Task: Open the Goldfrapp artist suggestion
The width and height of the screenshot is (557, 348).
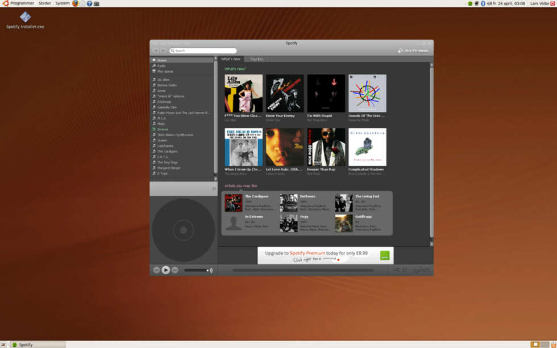Action: (360, 223)
